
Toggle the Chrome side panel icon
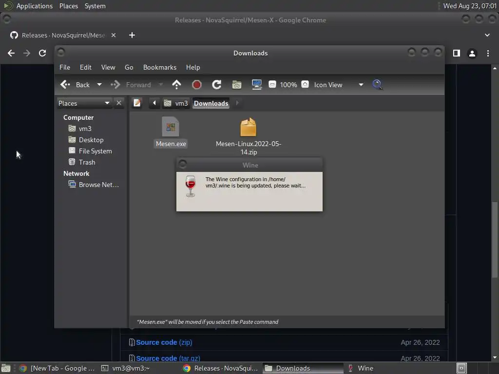[456, 53]
